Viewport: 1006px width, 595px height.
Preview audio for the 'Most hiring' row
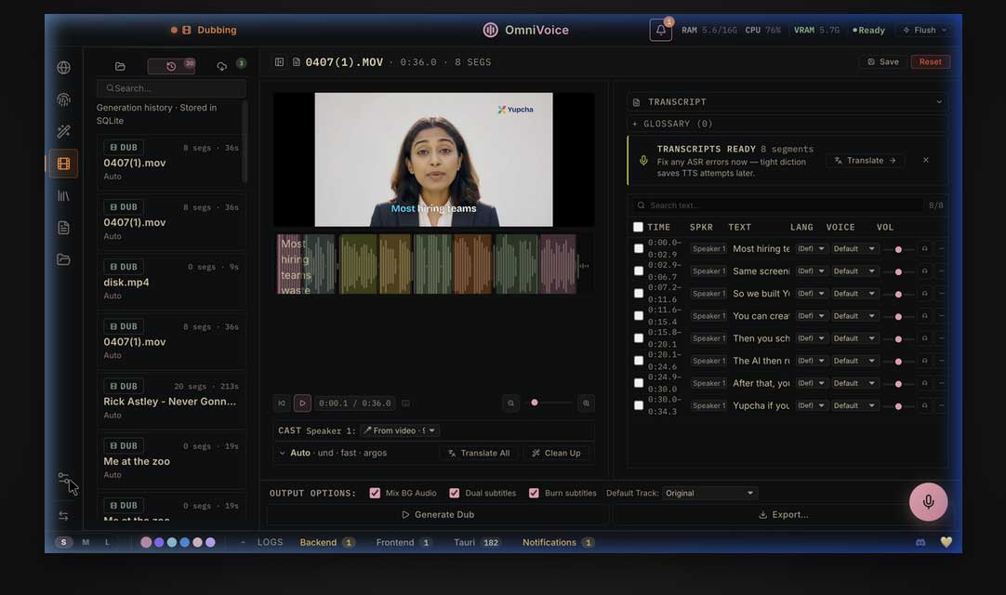[x=924, y=249]
